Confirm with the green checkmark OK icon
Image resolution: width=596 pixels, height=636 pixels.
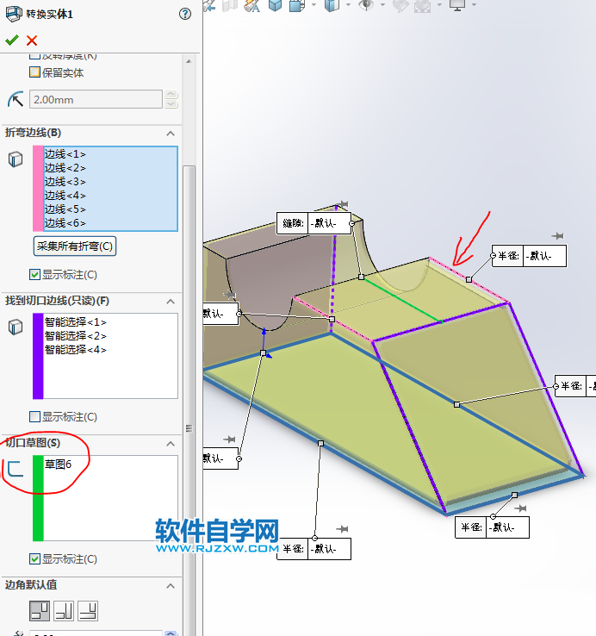click(12, 41)
